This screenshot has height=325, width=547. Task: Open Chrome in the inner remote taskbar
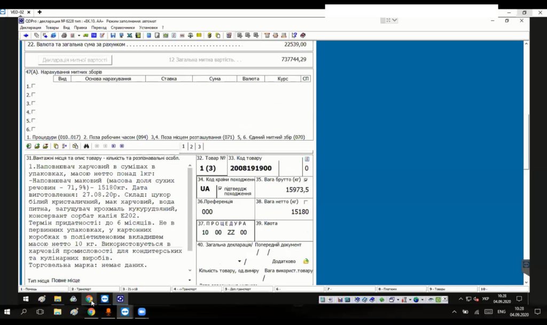tap(89, 299)
